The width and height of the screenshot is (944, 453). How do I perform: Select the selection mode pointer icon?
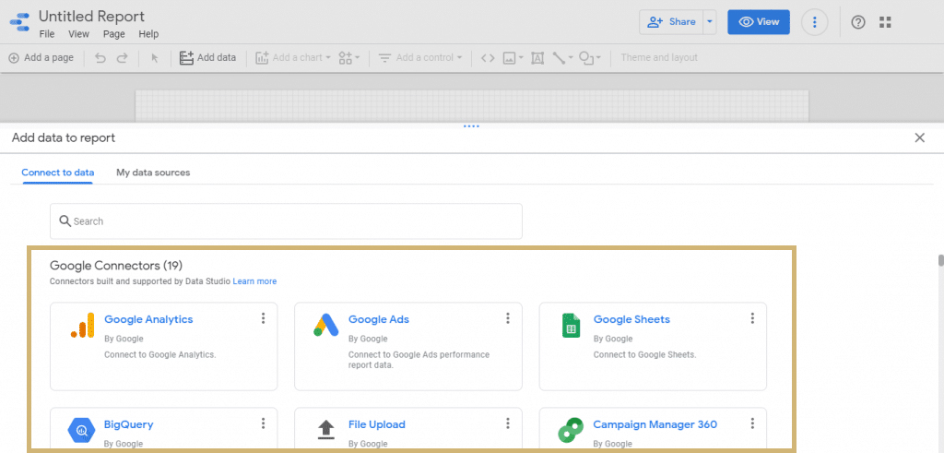point(155,58)
